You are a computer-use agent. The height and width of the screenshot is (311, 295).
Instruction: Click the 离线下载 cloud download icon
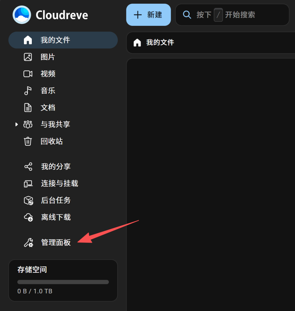28,217
